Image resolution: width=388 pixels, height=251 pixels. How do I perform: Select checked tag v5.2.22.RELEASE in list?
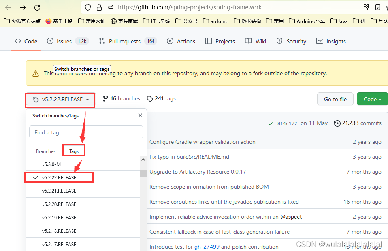pyautogui.click(x=83, y=178)
